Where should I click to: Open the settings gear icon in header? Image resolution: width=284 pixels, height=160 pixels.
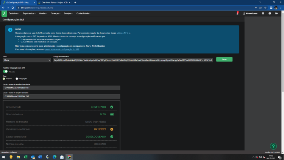tap(263, 13)
